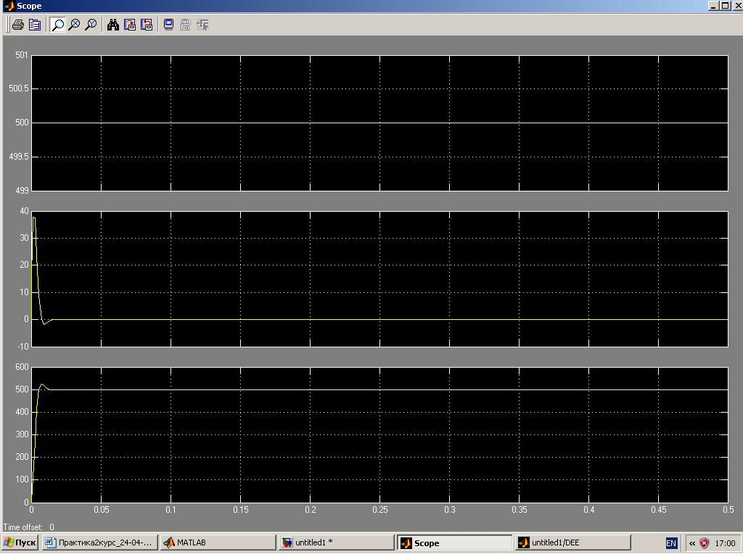Viewport: 743px width, 557px height.
Task: Click the greyed Lock axes selection icon
Action: point(186,25)
